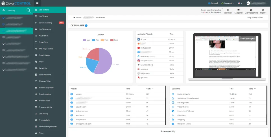Click the Home breadcrumb link
This screenshot has width=271, height=137.
77,18
